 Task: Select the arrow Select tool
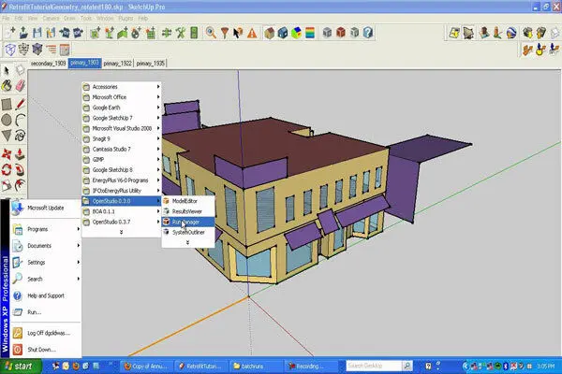click(7, 70)
